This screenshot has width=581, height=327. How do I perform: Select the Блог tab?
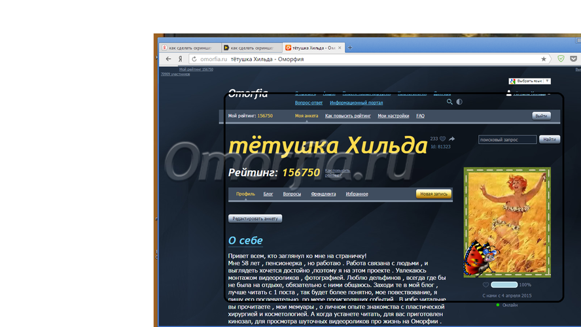point(268,194)
